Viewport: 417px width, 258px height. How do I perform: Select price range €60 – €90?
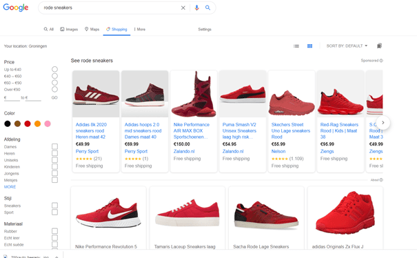click(54, 83)
